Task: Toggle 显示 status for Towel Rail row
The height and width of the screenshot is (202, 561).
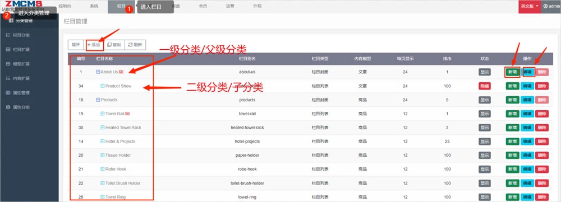Action: point(485,114)
